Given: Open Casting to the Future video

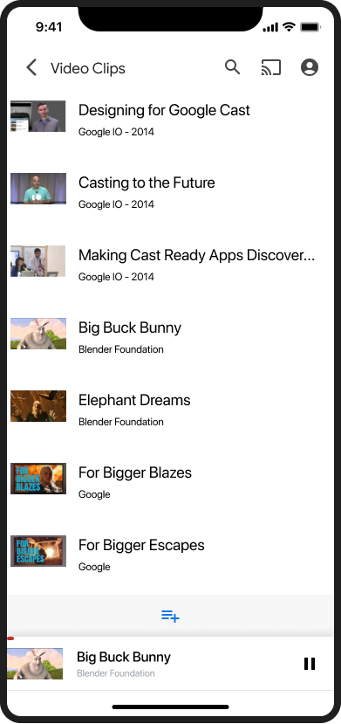Looking at the screenshot, I should pyautogui.click(x=170, y=192).
